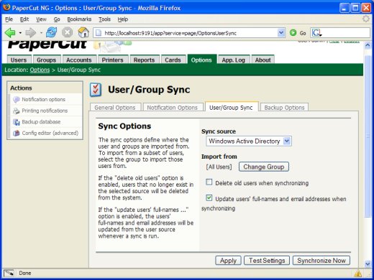The image size is (374, 280).
Task: Open the Printing notifications action link
Action: [x=45, y=111]
